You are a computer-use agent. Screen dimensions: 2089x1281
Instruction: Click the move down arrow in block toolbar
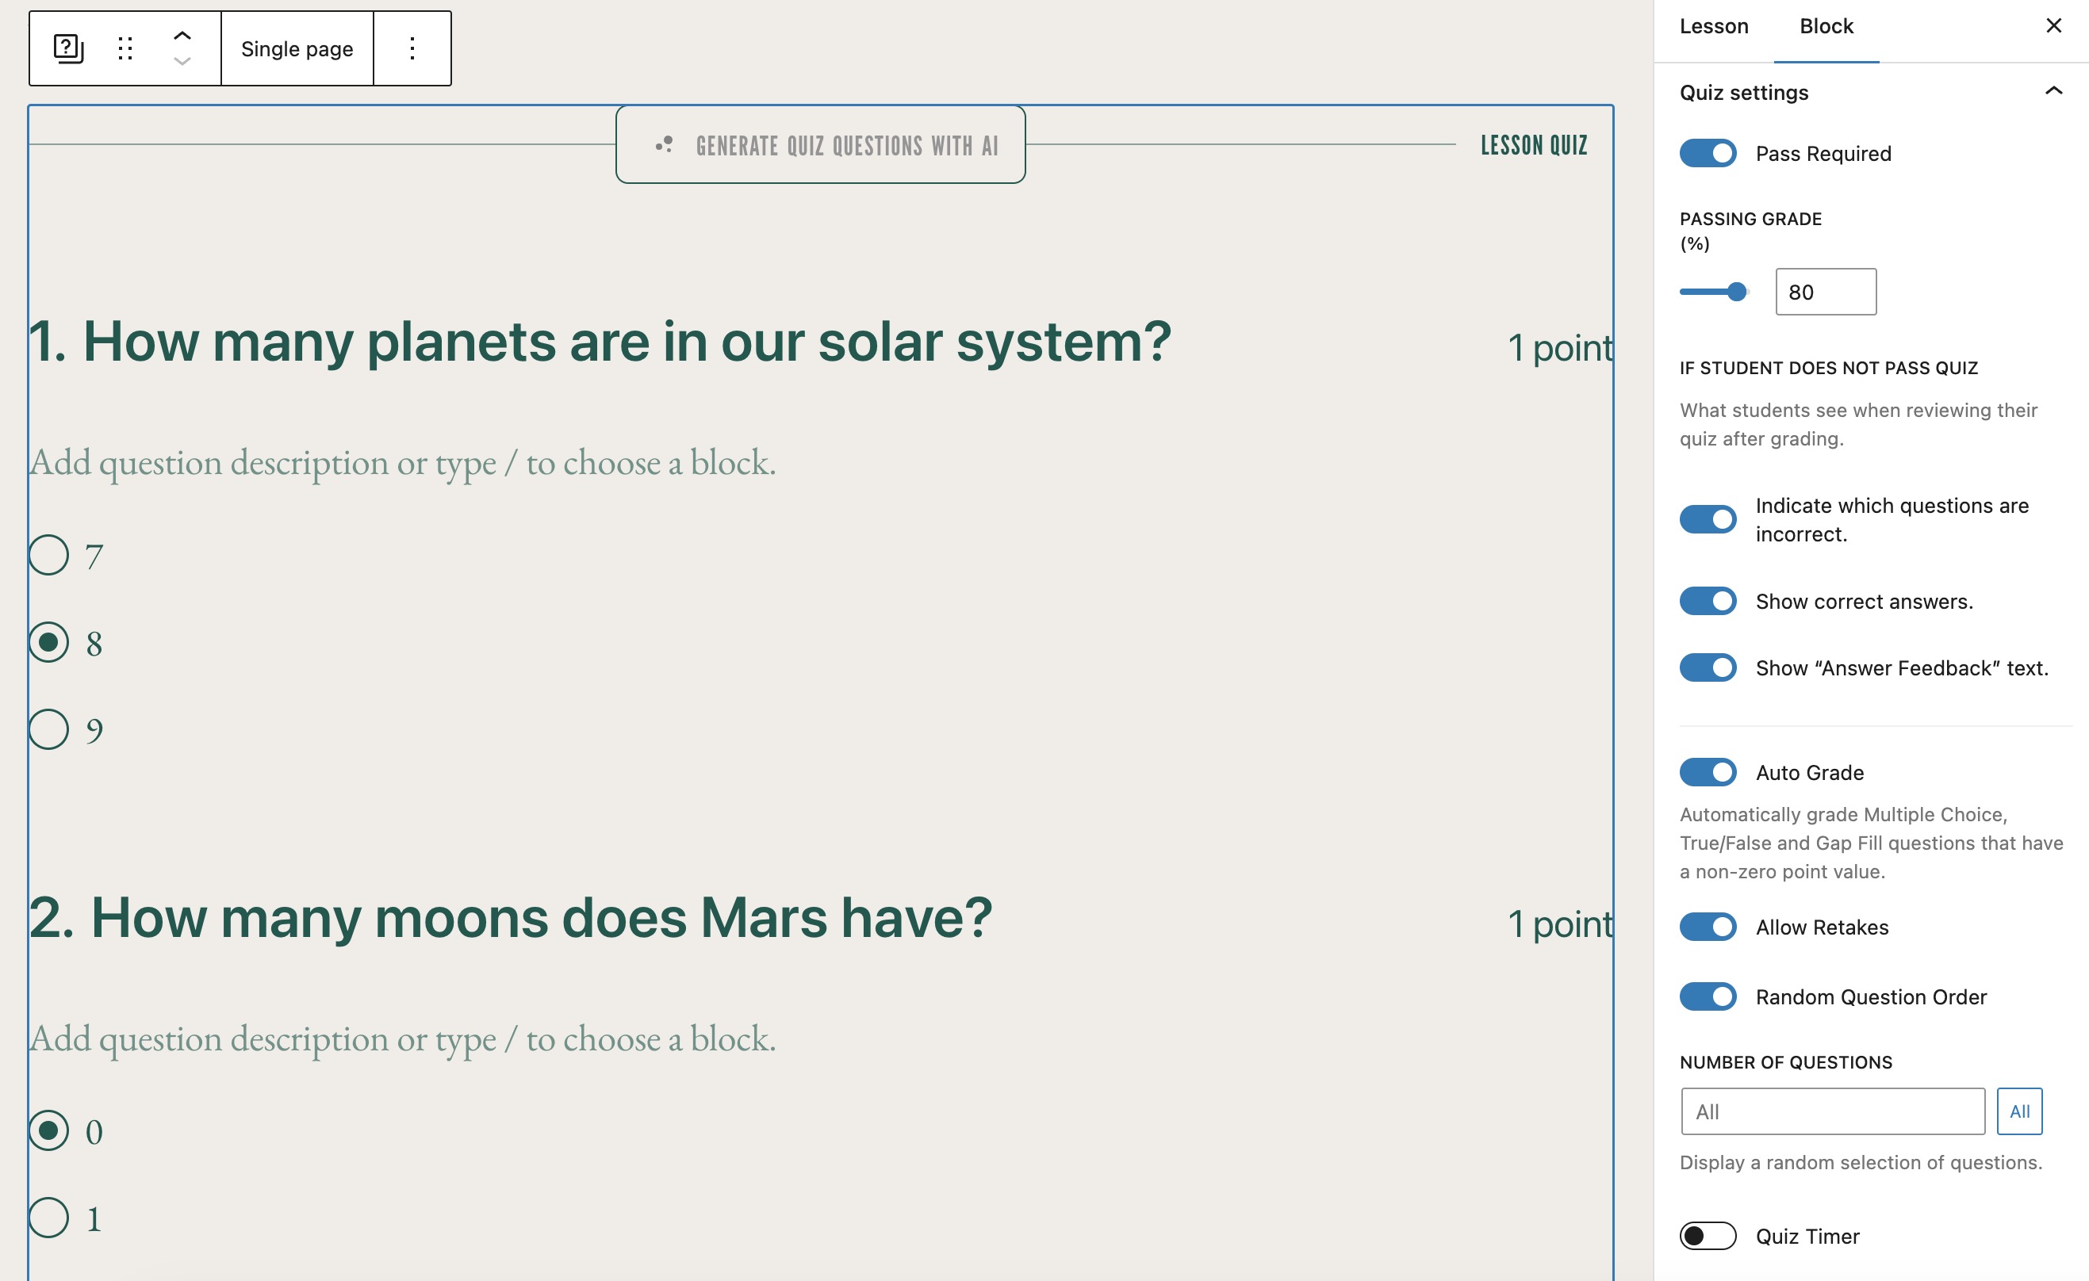click(182, 62)
